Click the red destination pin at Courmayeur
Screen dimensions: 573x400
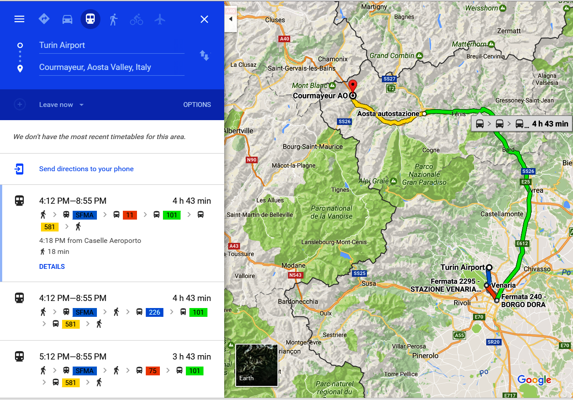tap(352, 86)
